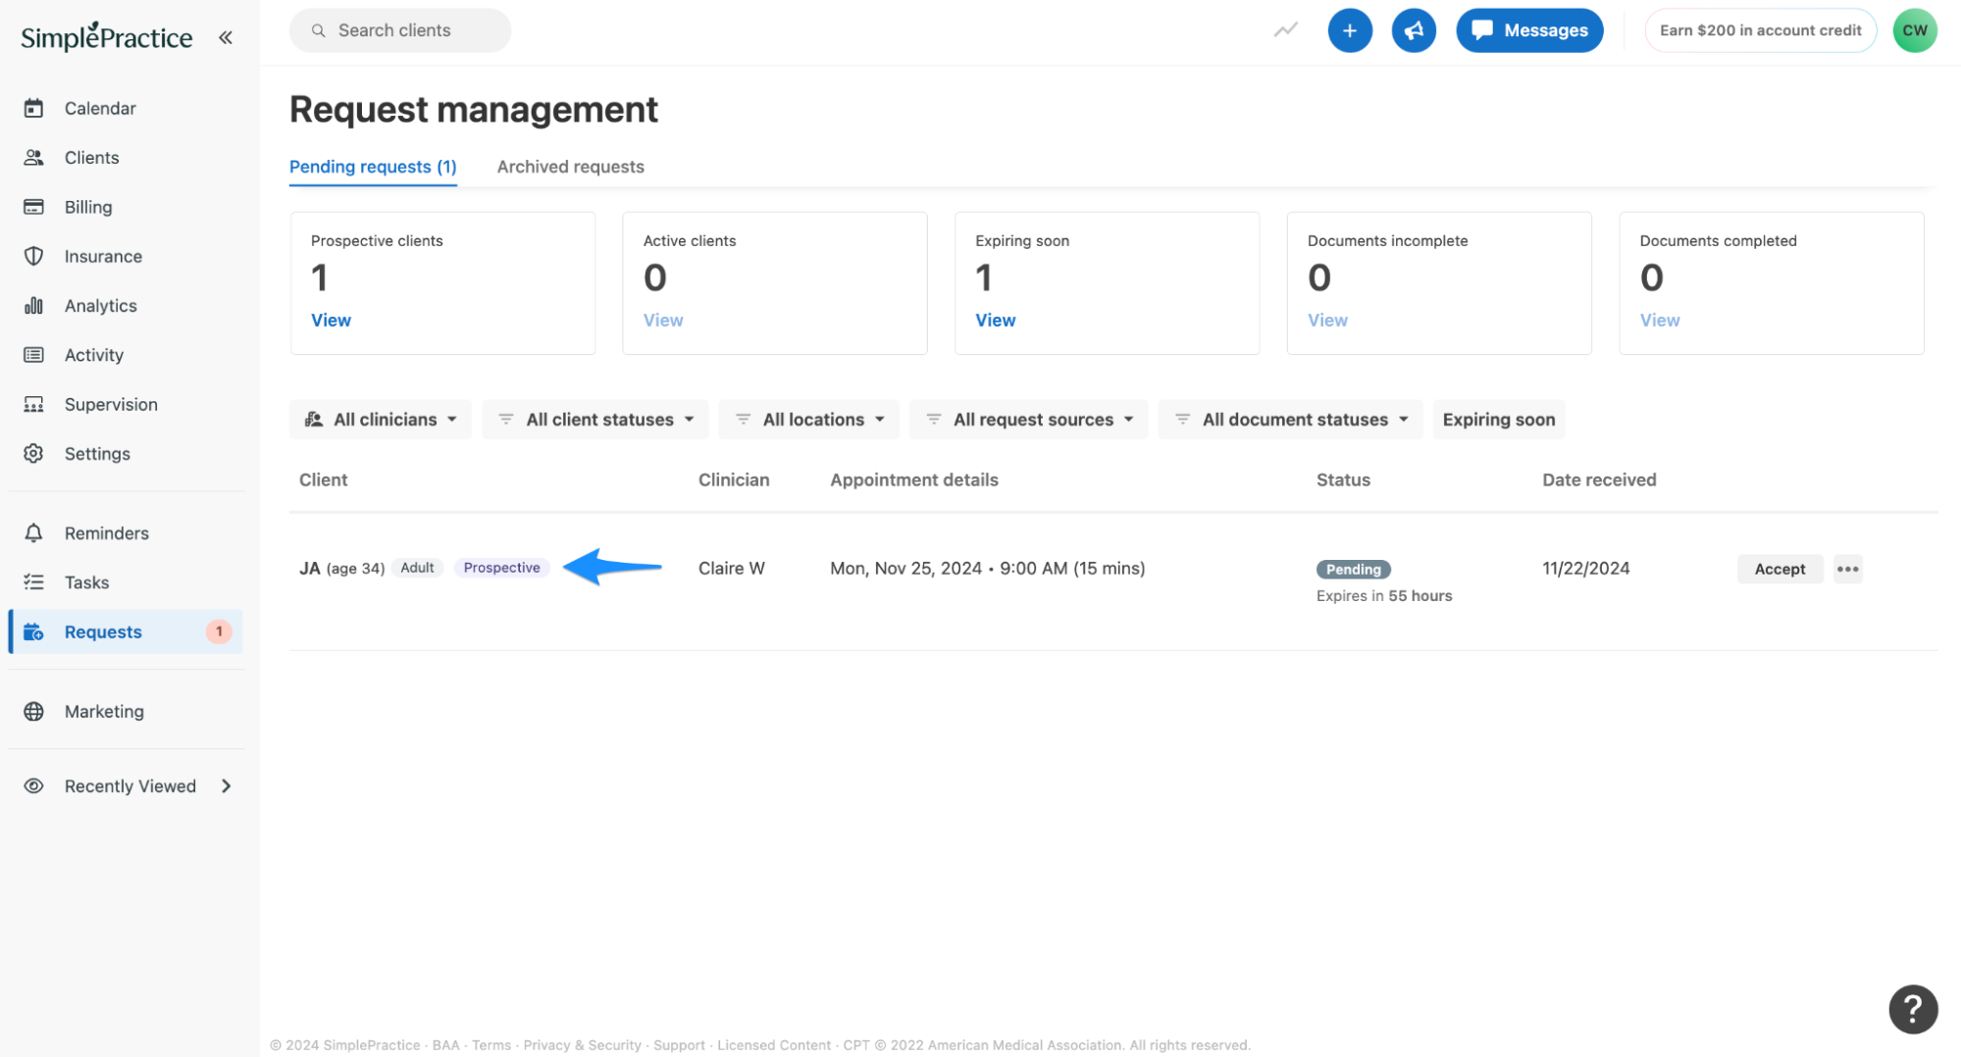Switch to the Archived requests tab
1961x1057 pixels.
pos(570,167)
